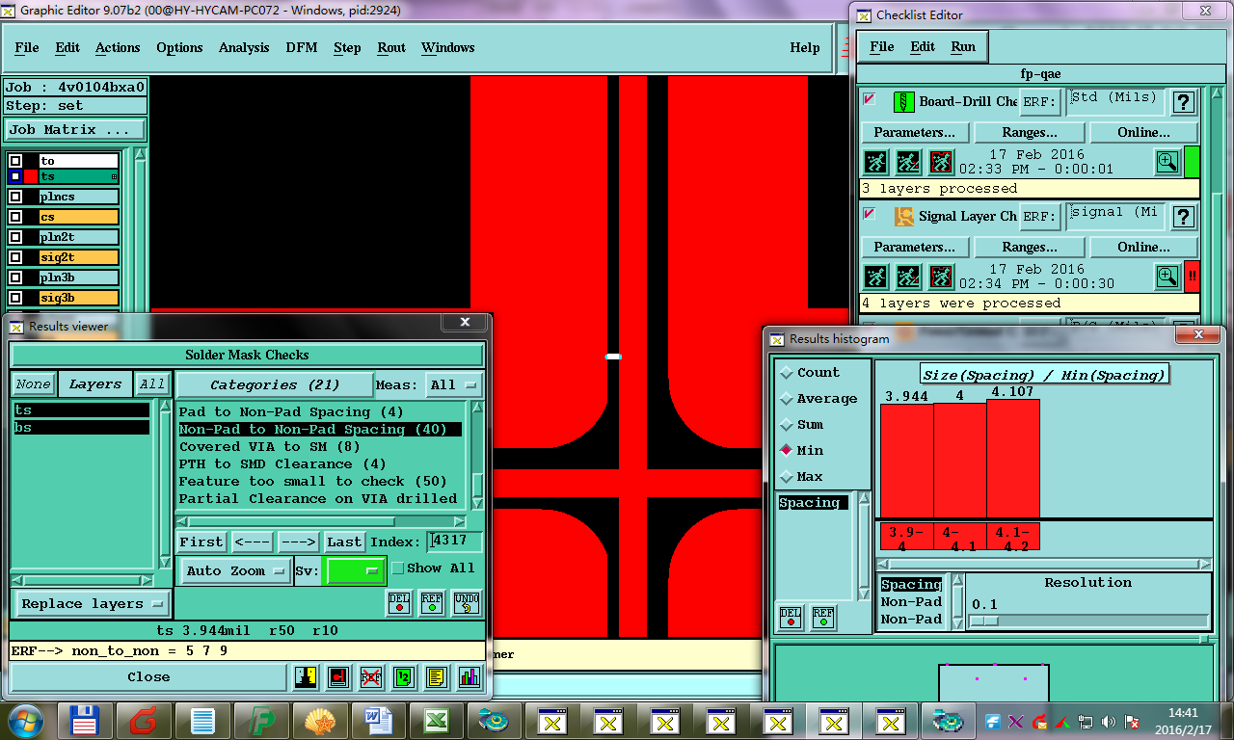This screenshot has width=1234, height=740.
Task: Toggle Board-Drill Check checkbox
Action: 870,98
